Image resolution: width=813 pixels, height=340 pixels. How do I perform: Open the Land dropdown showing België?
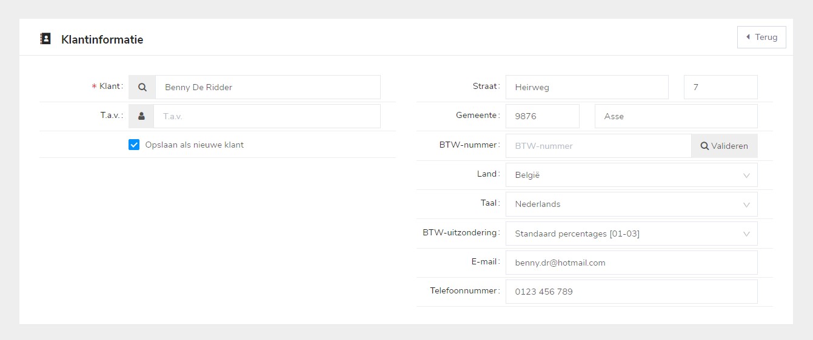631,175
